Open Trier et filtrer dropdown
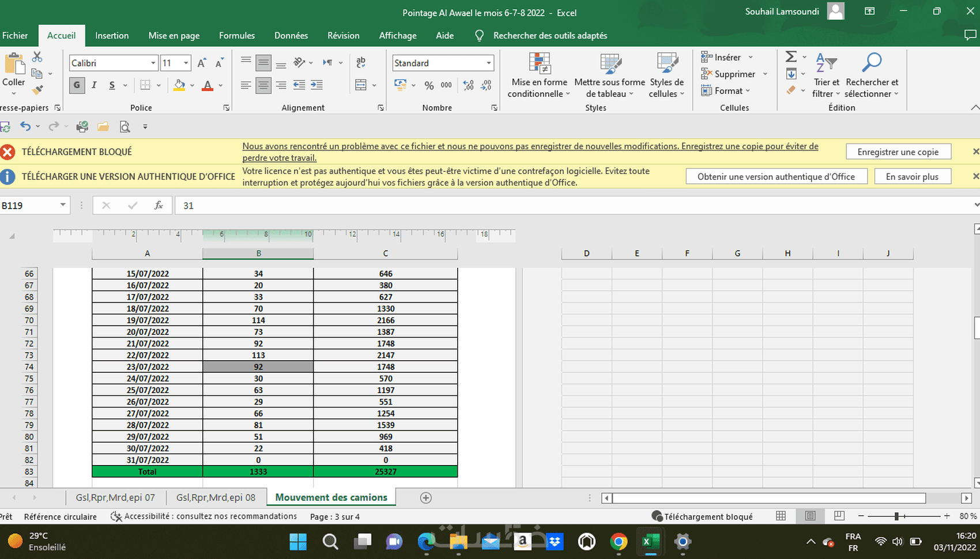This screenshot has width=980, height=559. click(826, 75)
